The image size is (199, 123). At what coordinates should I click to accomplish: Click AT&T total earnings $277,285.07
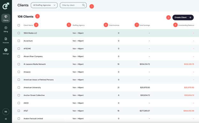click(145, 111)
